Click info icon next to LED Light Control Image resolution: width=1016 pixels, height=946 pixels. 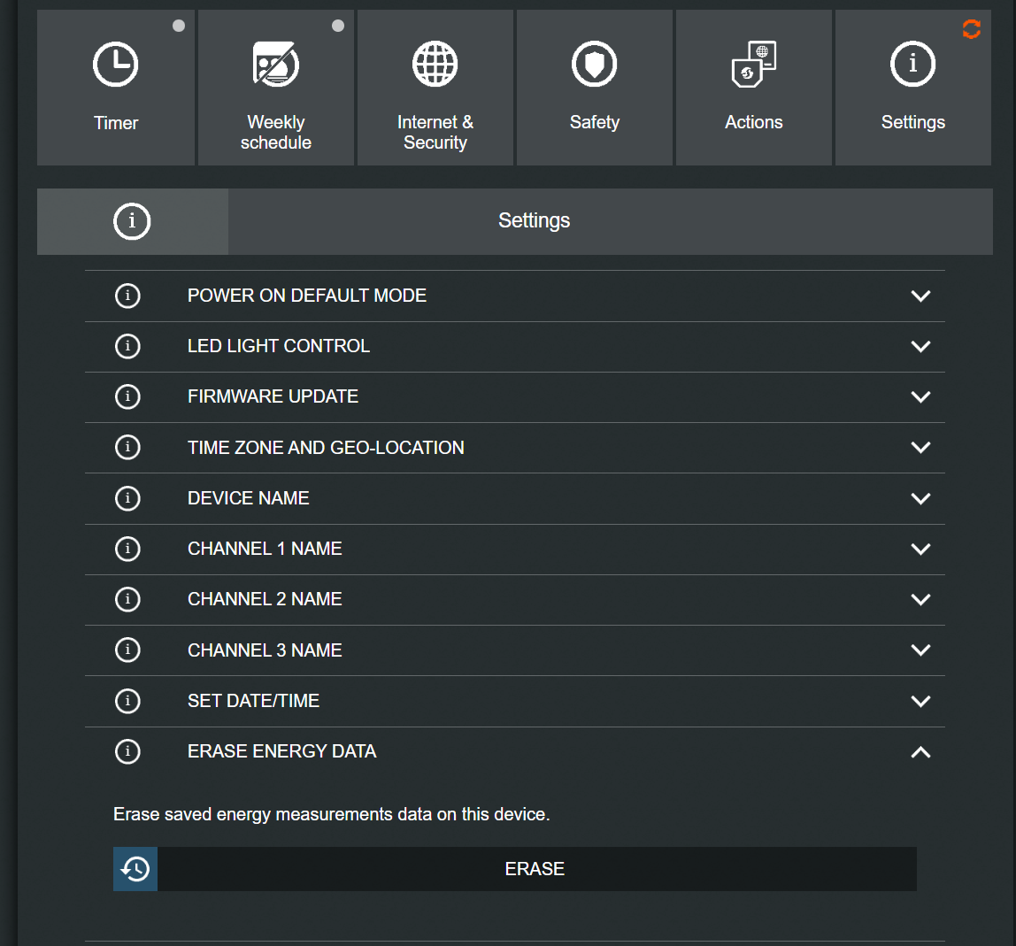tap(127, 346)
